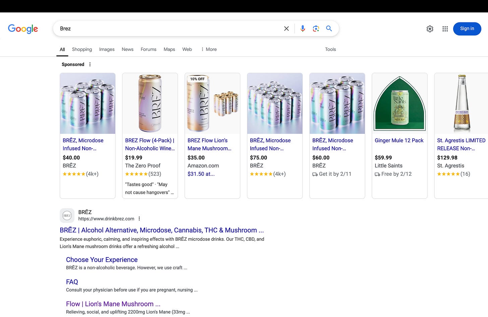The height and width of the screenshot is (317, 488).
Task: Click the $19.99 price
Action: point(134,158)
